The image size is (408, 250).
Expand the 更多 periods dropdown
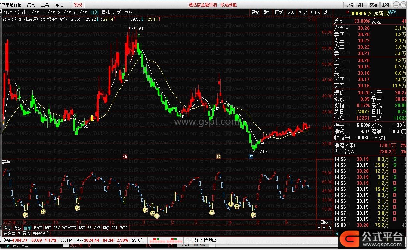(x=130, y=12)
